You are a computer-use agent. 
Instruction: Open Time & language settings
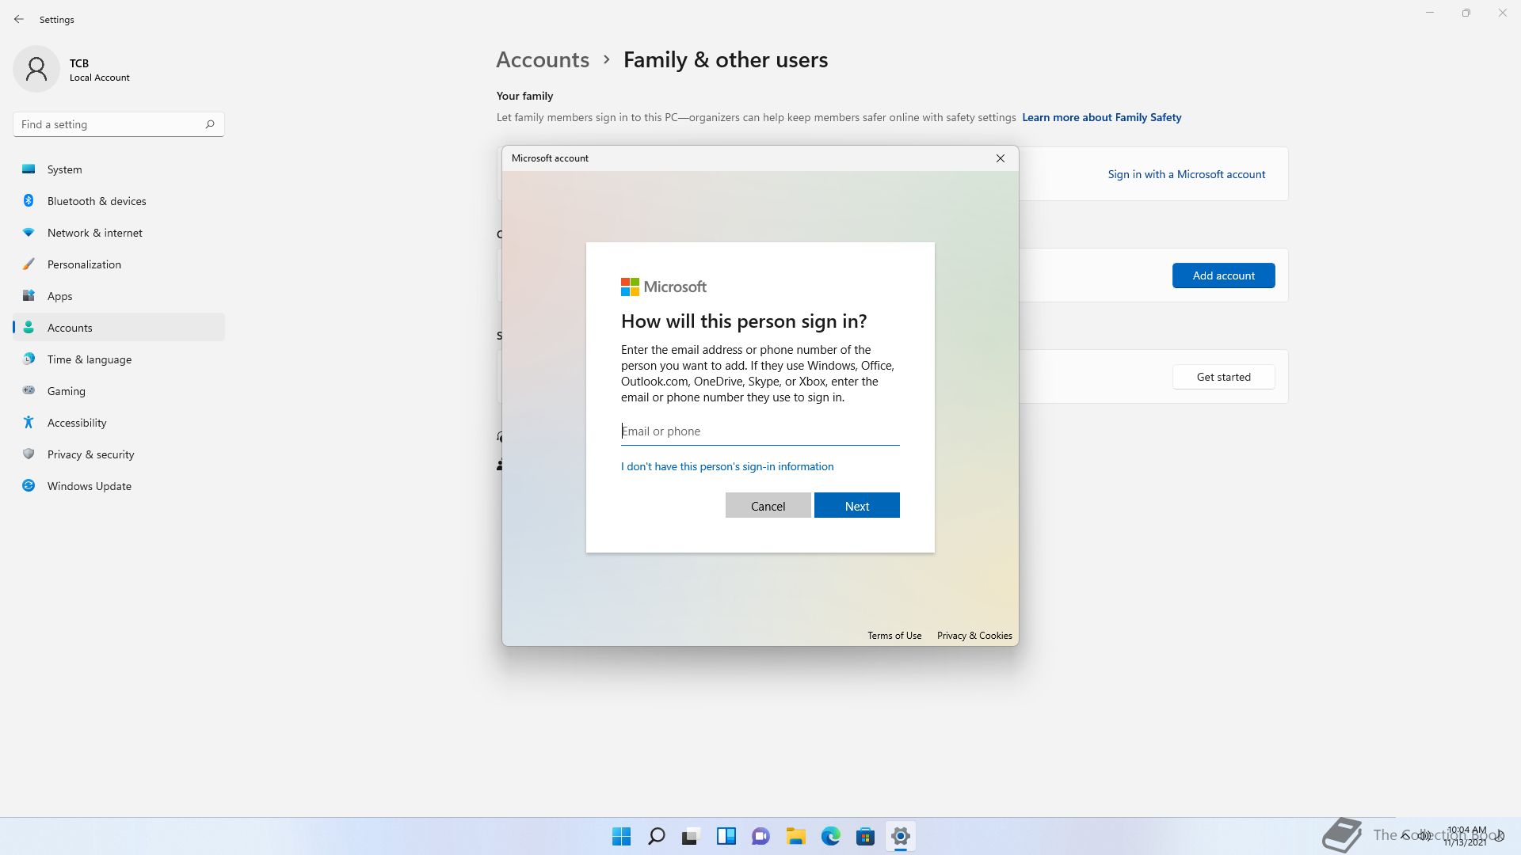click(x=119, y=359)
